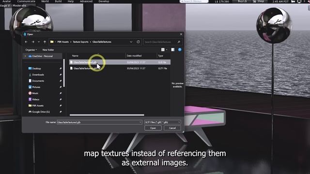
Task: Click the horizontal scrollbar of file list
Action: tap(107, 115)
